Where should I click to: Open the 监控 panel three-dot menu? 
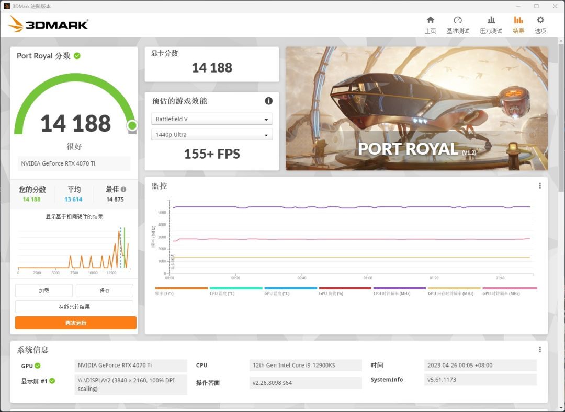(x=540, y=185)
